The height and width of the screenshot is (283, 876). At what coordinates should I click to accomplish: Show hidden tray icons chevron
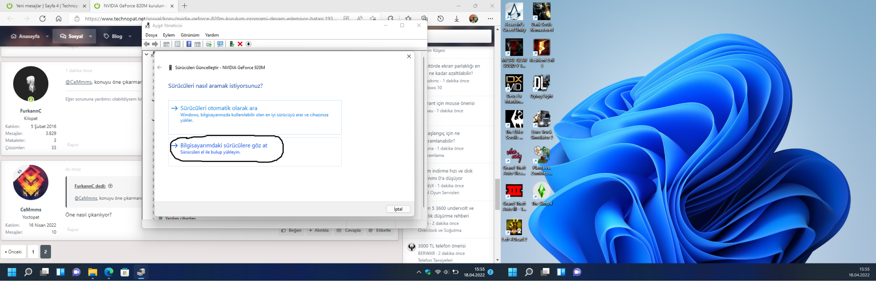[x=418, y=272]
